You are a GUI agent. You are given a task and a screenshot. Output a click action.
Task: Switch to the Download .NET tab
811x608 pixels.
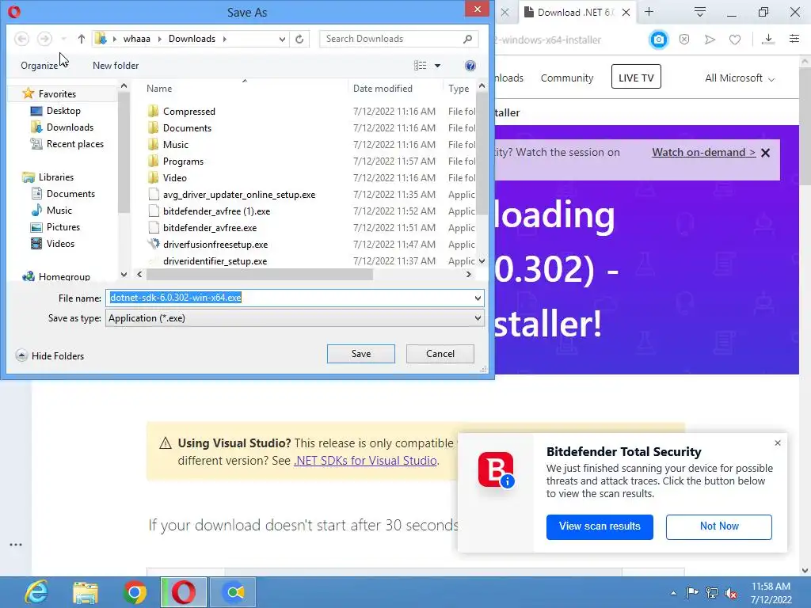coord(576,13)
